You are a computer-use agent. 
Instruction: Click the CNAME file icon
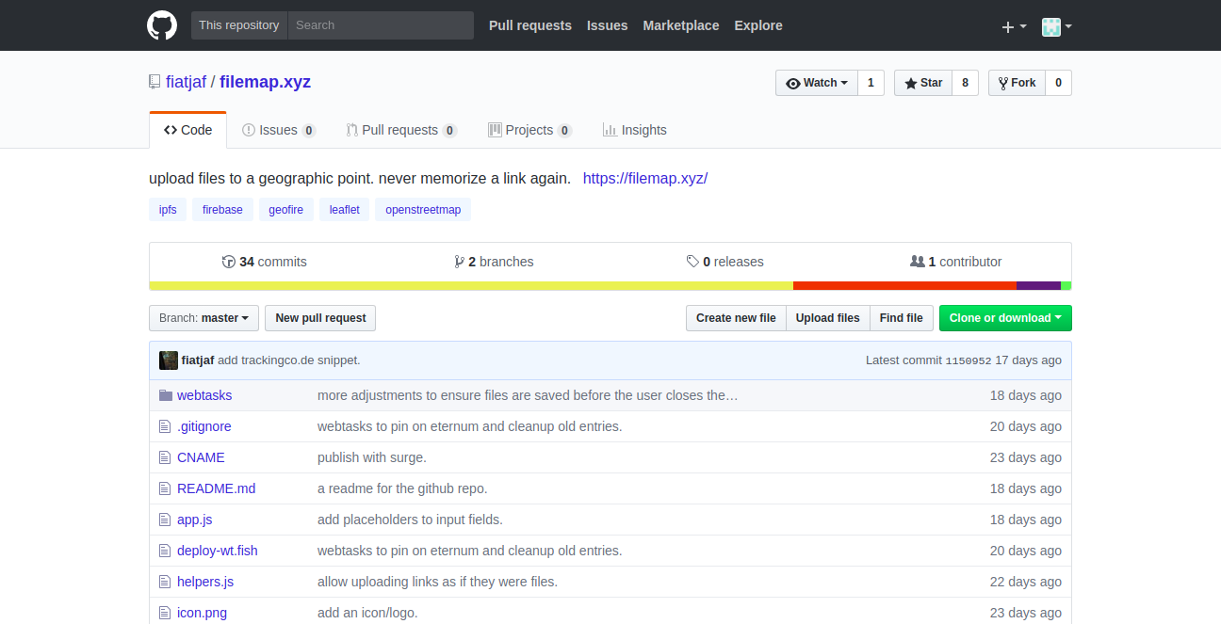(165, 457)
